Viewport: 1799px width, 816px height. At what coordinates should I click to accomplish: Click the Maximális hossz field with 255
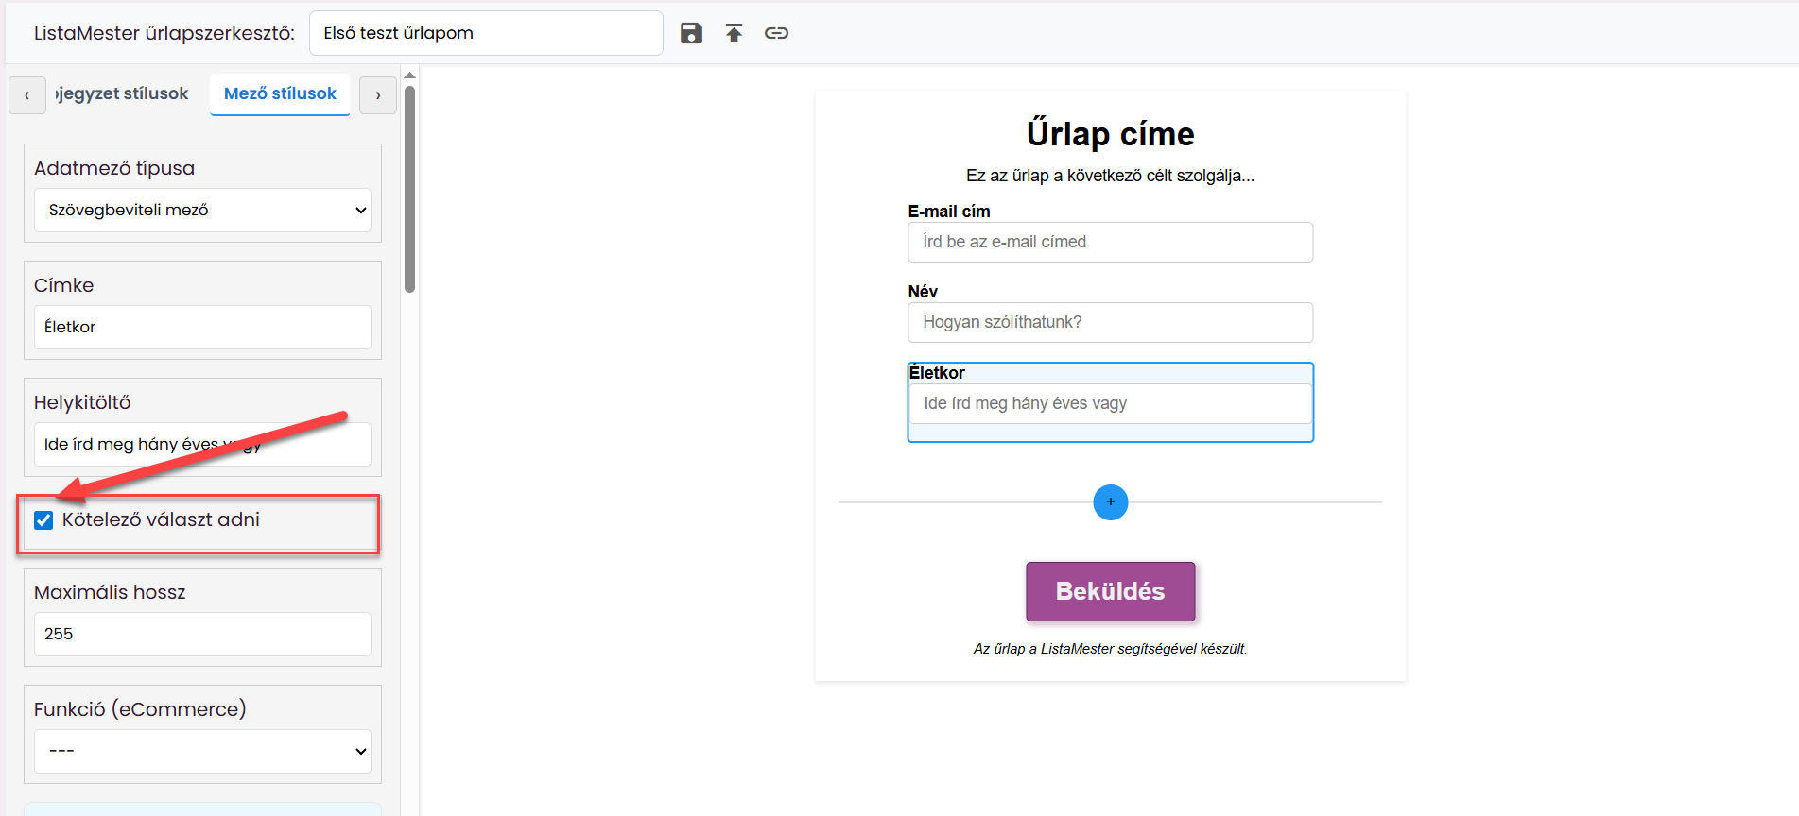pos(202,634)
